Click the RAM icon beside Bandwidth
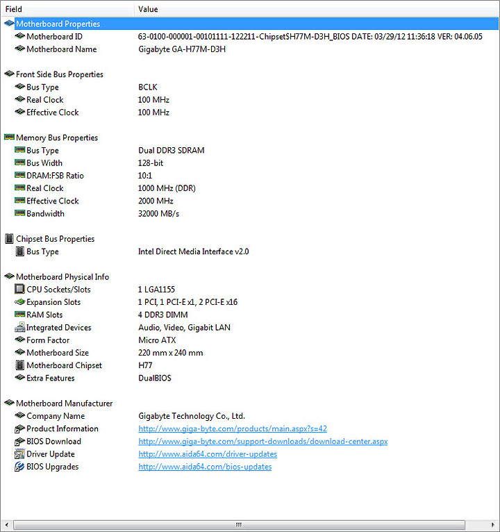The height and width of the screenshot is (532, 500). pyautogui.click(x=19, y=213)
